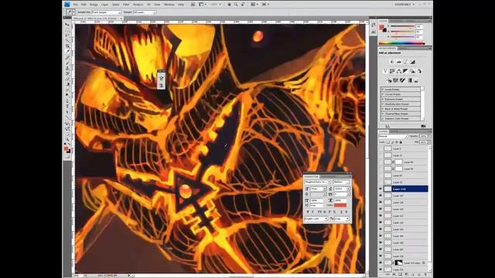The height and width of the screenshot is (278, 495).
Task: Expand the Levels Presets entry
Action: (383, 90)
